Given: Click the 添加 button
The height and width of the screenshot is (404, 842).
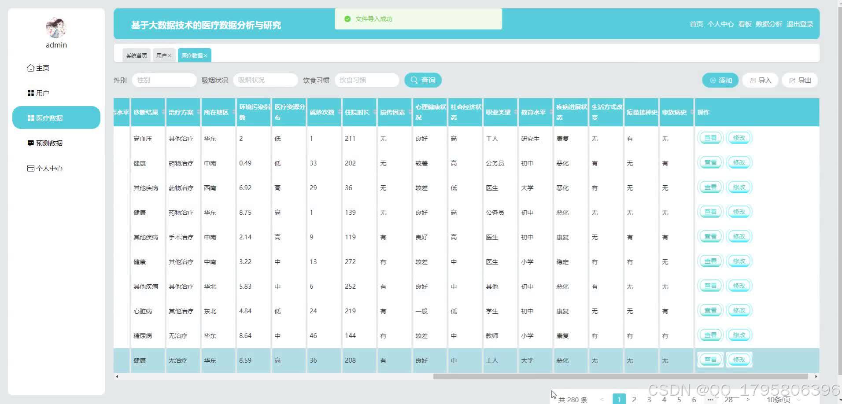Looking at the screenshot, I should (720, 80).
